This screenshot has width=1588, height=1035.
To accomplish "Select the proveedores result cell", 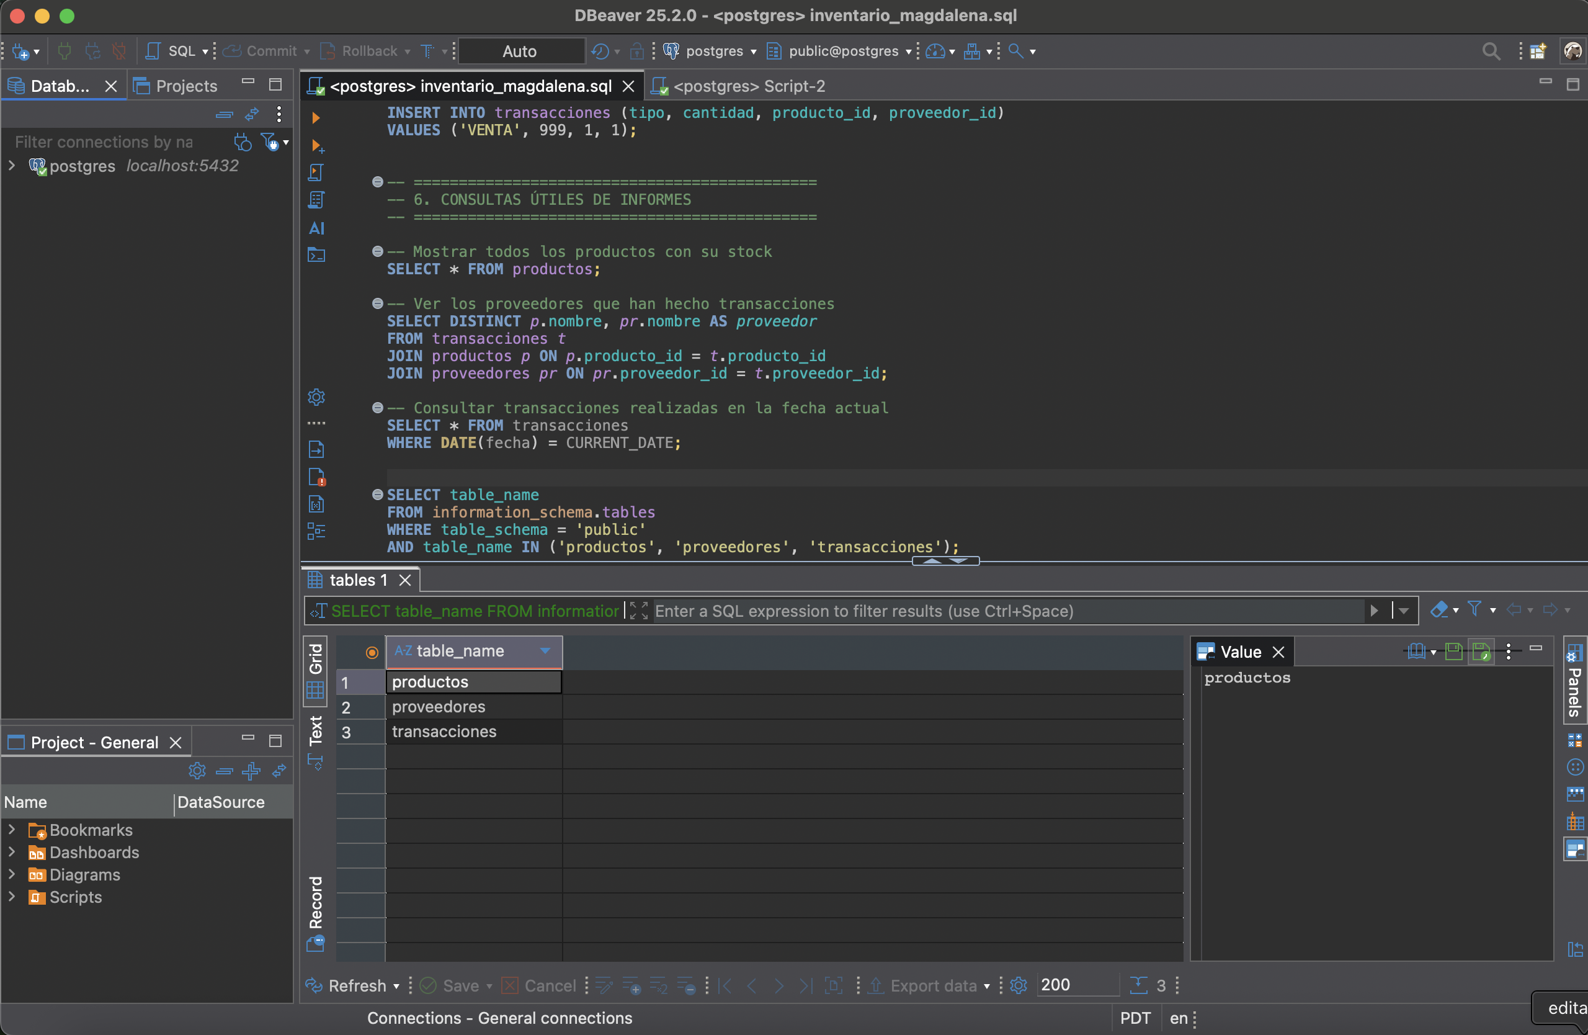I will click(474, 707).
